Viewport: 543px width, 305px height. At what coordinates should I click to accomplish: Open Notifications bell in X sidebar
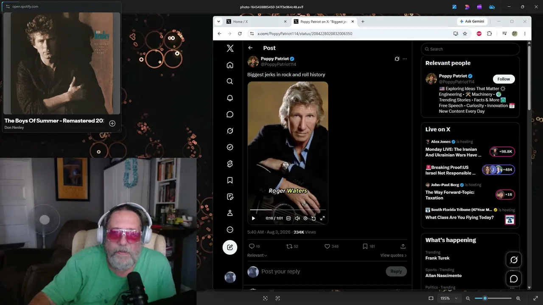point(230,98)
